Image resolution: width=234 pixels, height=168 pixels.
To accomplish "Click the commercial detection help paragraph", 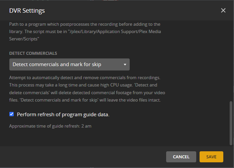I will coord(87,88).
